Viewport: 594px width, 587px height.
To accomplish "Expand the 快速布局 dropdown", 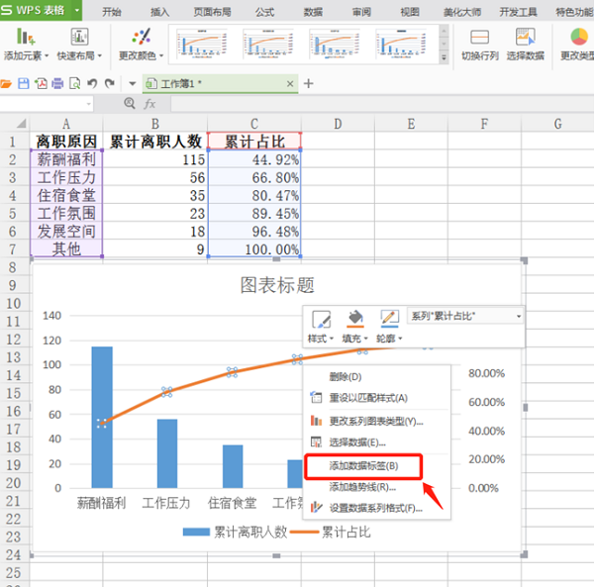I will point(78,56).
